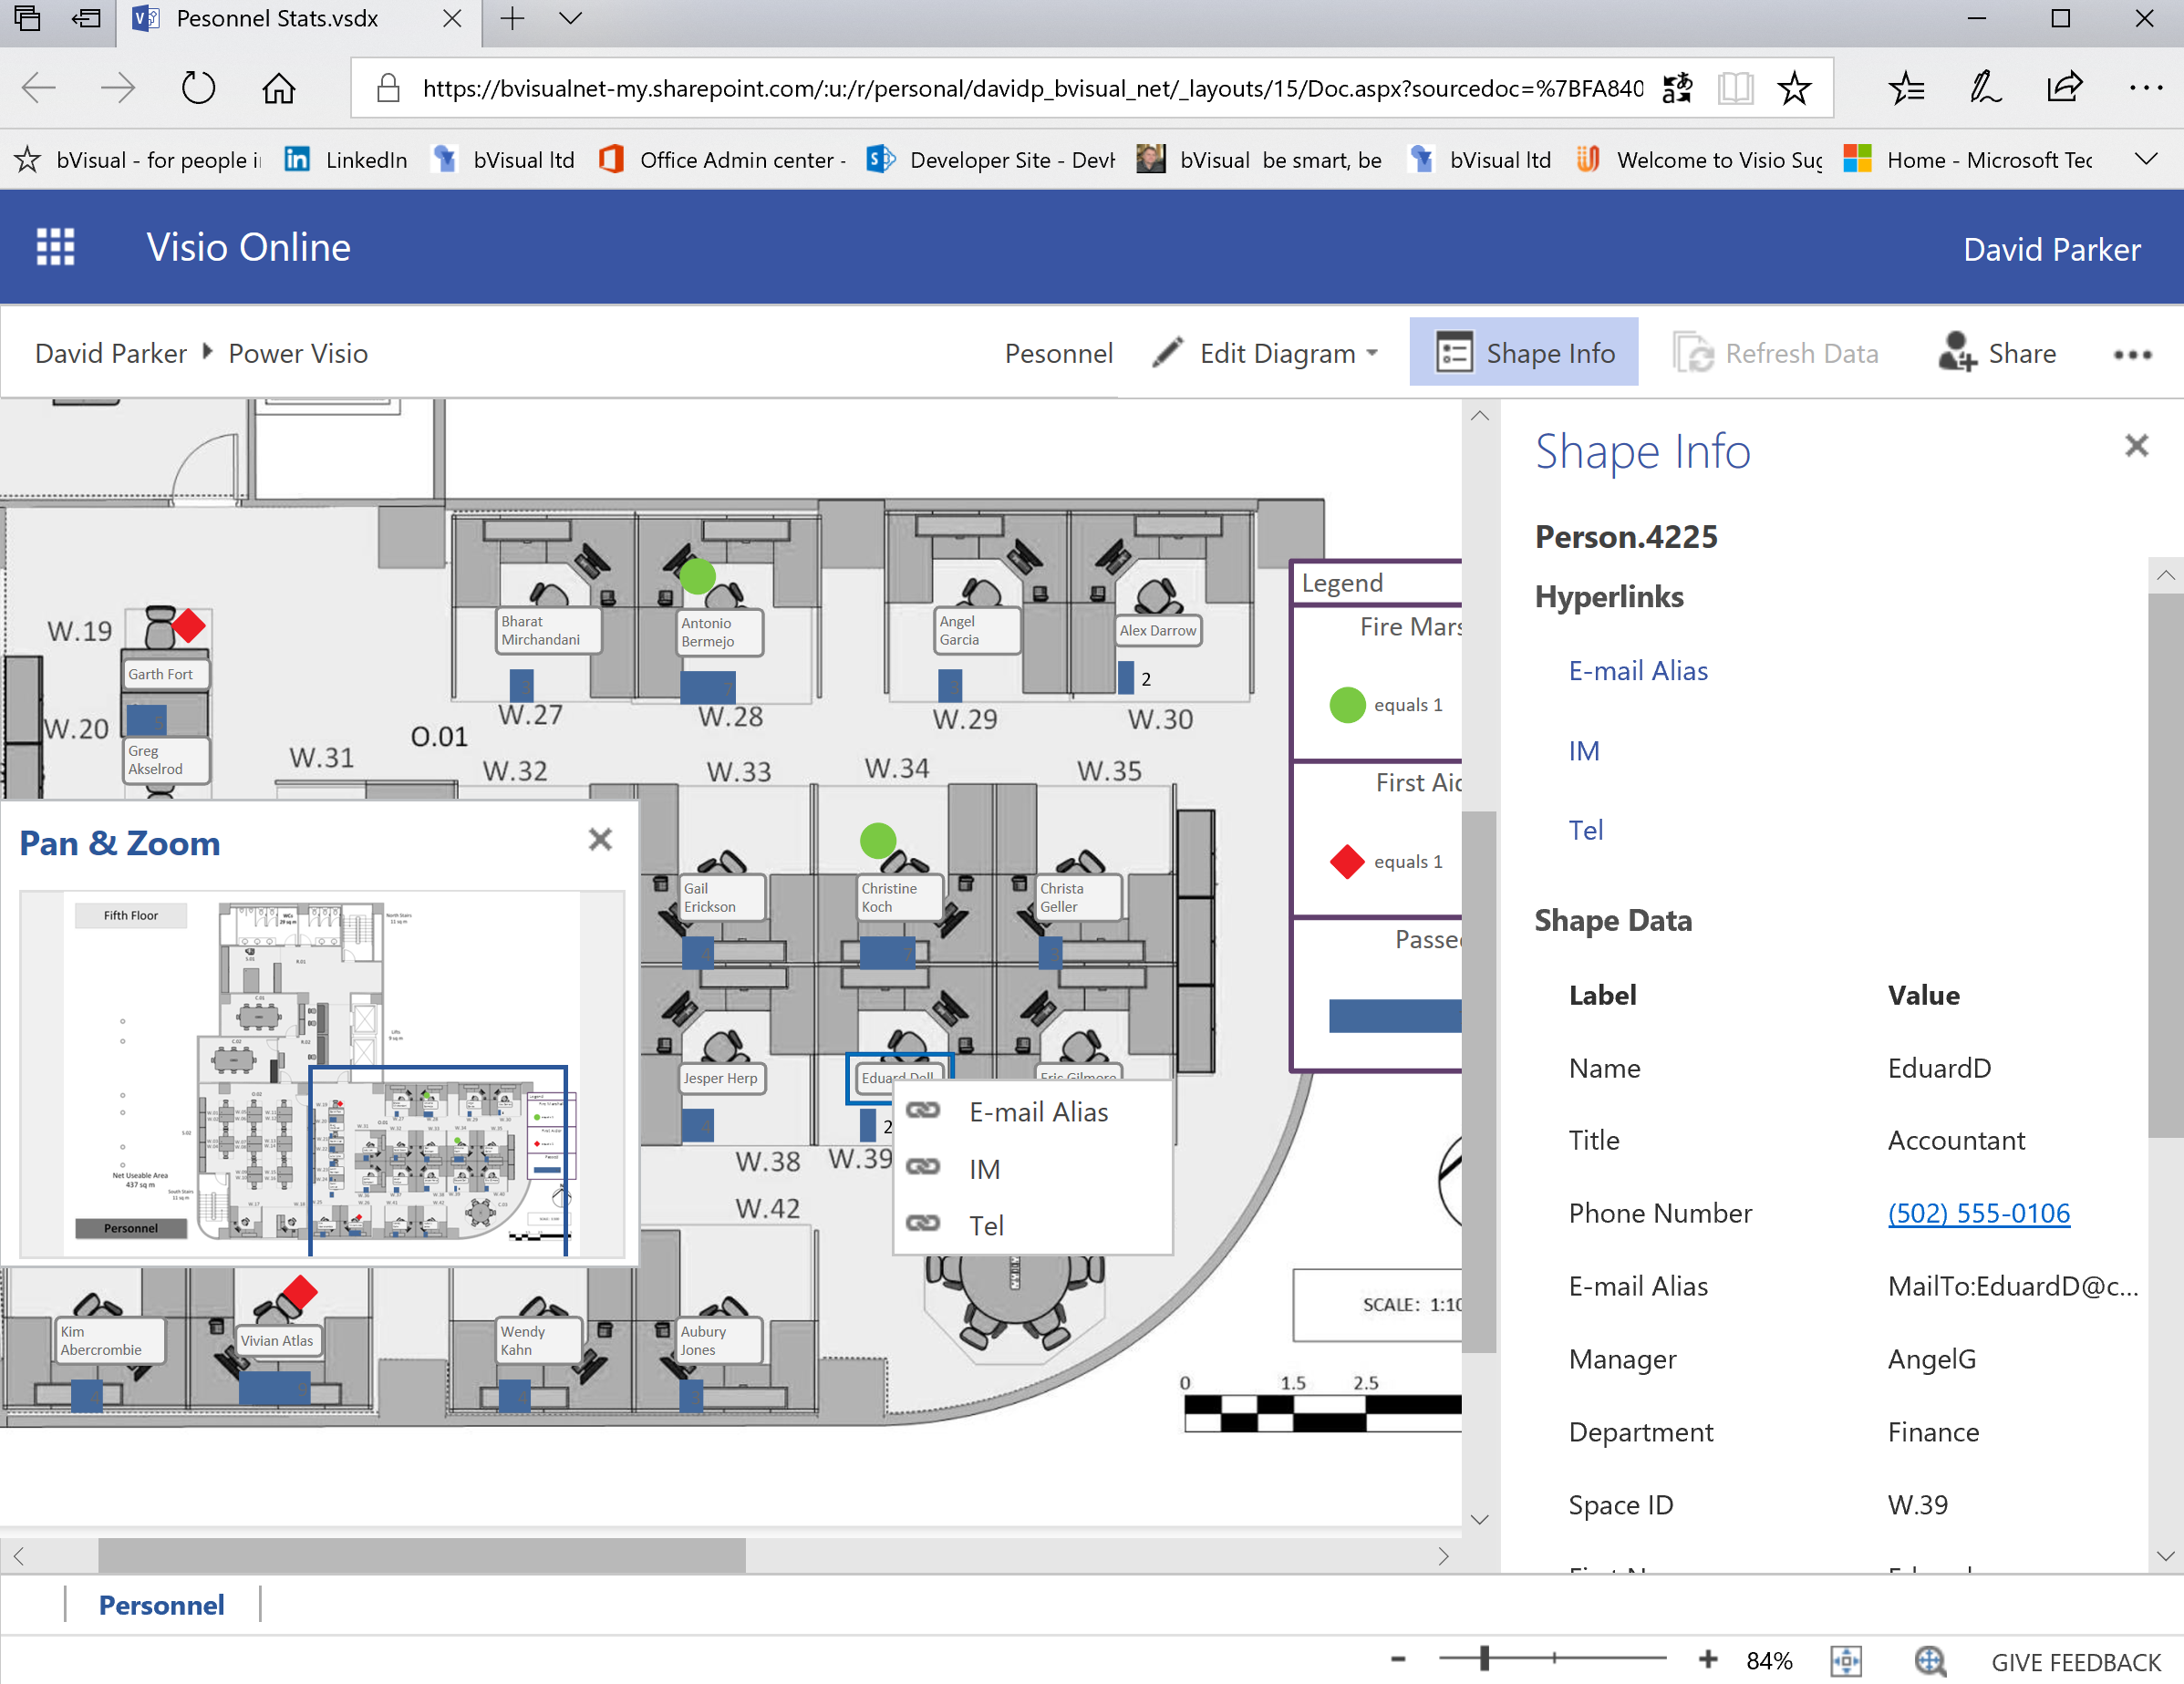2184x1684 pixels.
Task: Click the zoom in plus button
Action: pos(1708,1659)
